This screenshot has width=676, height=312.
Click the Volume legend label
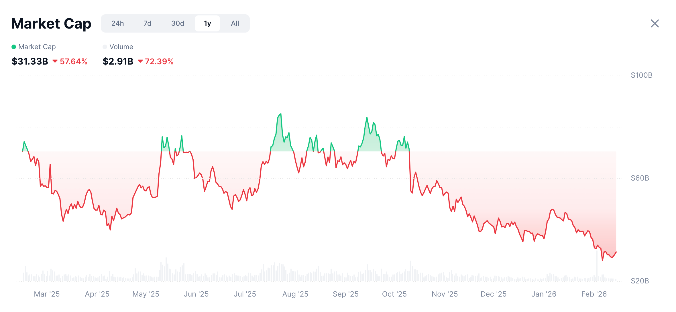click(121, 47)
